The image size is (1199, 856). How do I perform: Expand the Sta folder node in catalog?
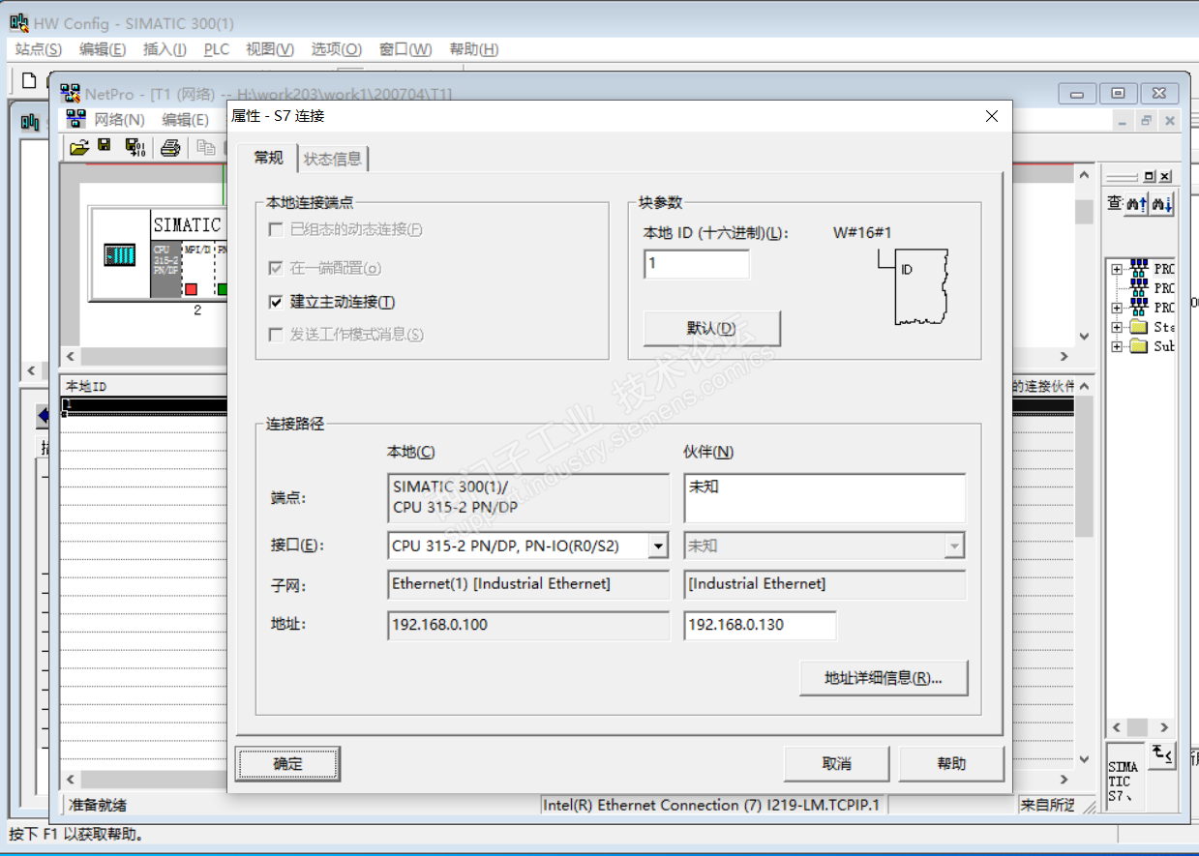coord(1117,327)
